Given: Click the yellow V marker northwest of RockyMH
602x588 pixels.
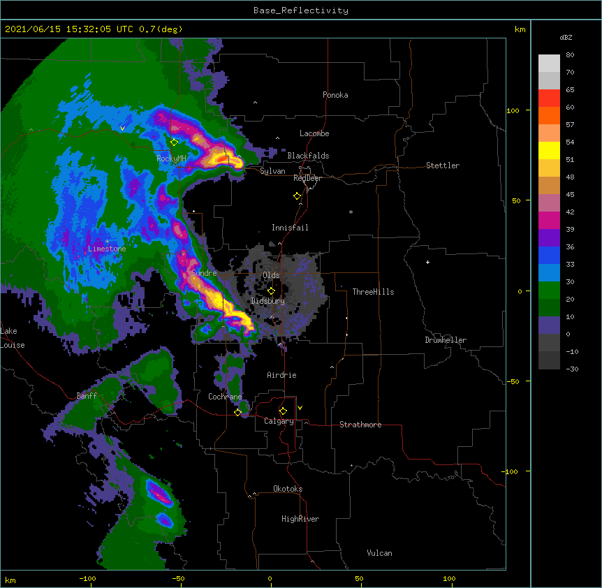Looking at the screenshot, I should tap(122, 128).
